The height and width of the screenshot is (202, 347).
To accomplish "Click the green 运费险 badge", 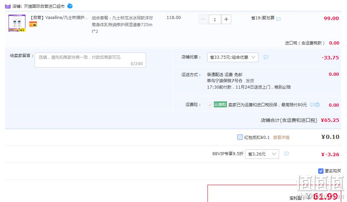I will (220, 105).
